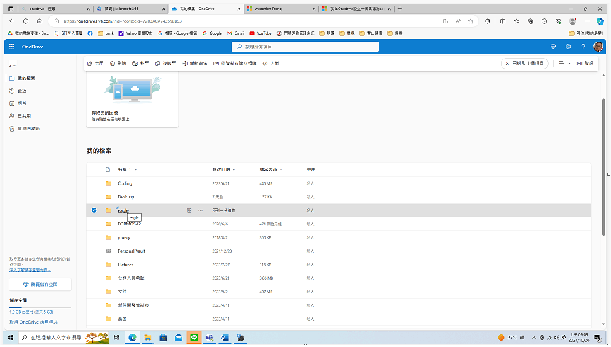Open the OneDrive app launcher waffle icon
This screenshot has height=347, width=611.
[12, 47]
